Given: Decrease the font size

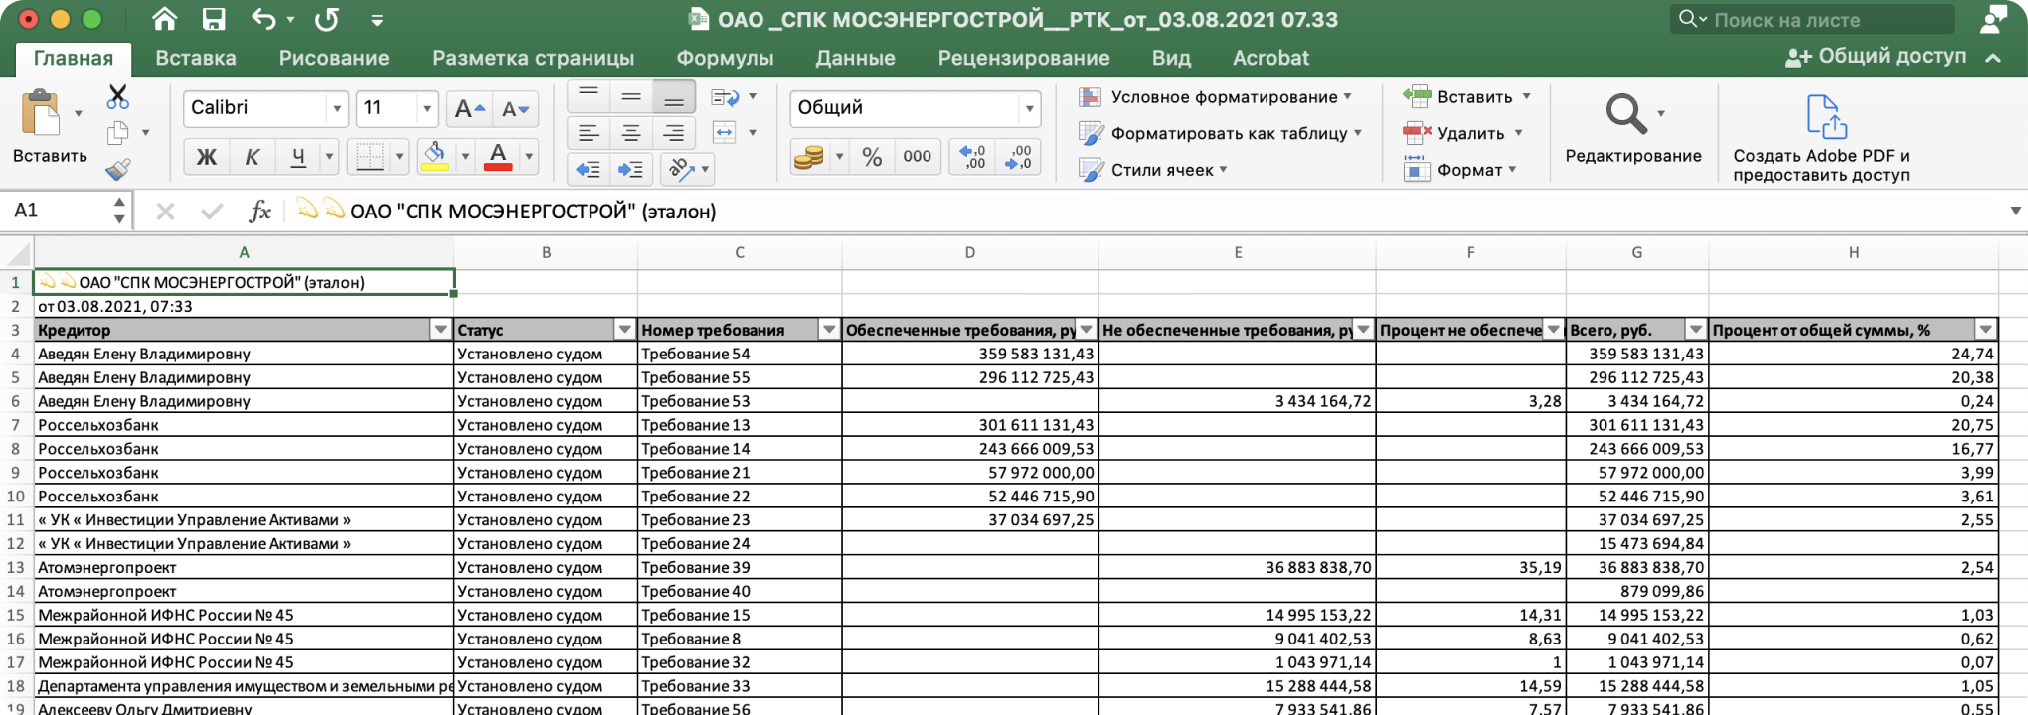Looking at the screenshot, I should pyautogui.click(x=515, y=108).
